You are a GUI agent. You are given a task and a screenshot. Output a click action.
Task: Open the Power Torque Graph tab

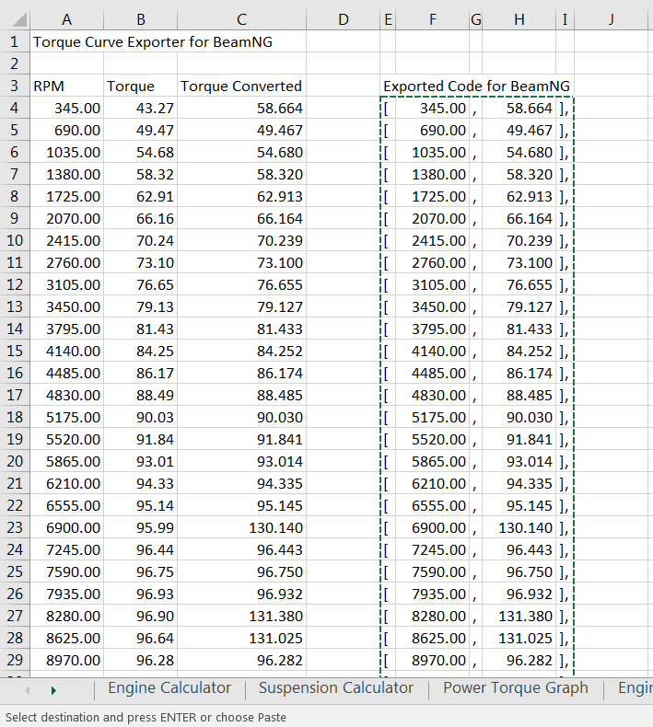pyautogui.click(x=515, y=688)
